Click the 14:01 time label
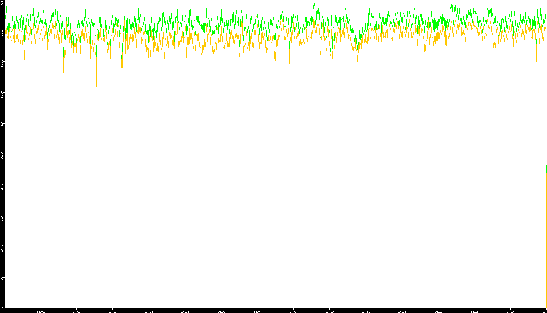 coord(40,311)
